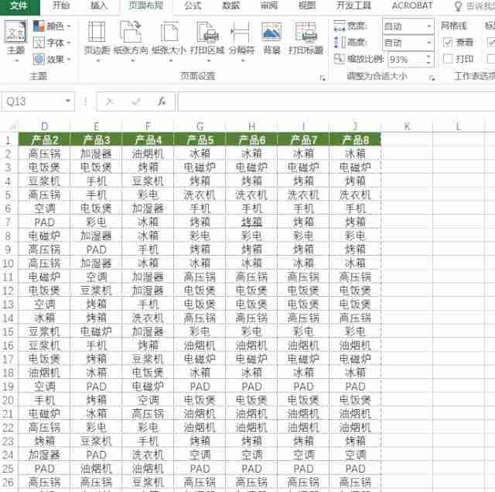Click the Name Box showing Q13
This screenshot has height=492, width=495.
pos(34,101)
